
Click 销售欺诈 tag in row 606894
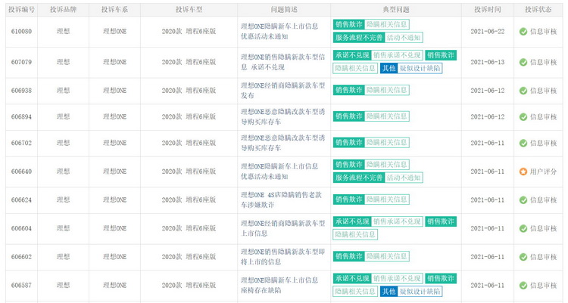pyautogui.click(x=348, y=116)
